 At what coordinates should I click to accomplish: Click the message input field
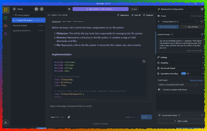[x=100, y=106]
